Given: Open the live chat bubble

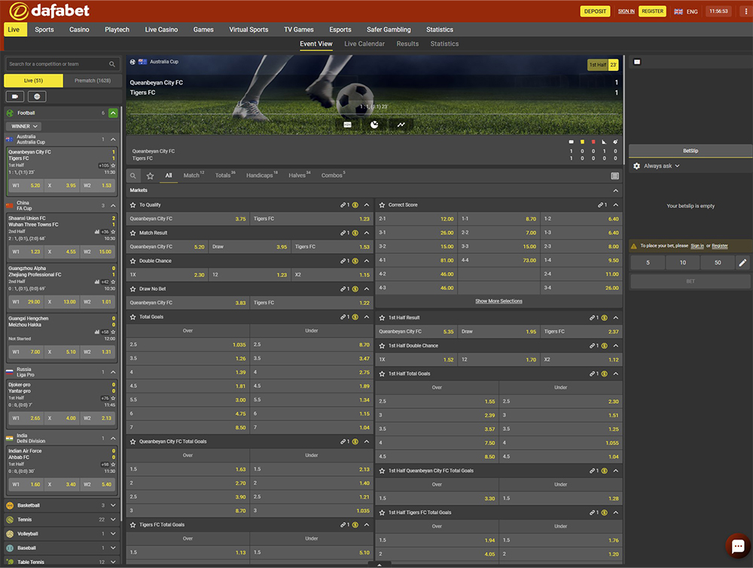Looking at the screenshot, I should (738, 546).
